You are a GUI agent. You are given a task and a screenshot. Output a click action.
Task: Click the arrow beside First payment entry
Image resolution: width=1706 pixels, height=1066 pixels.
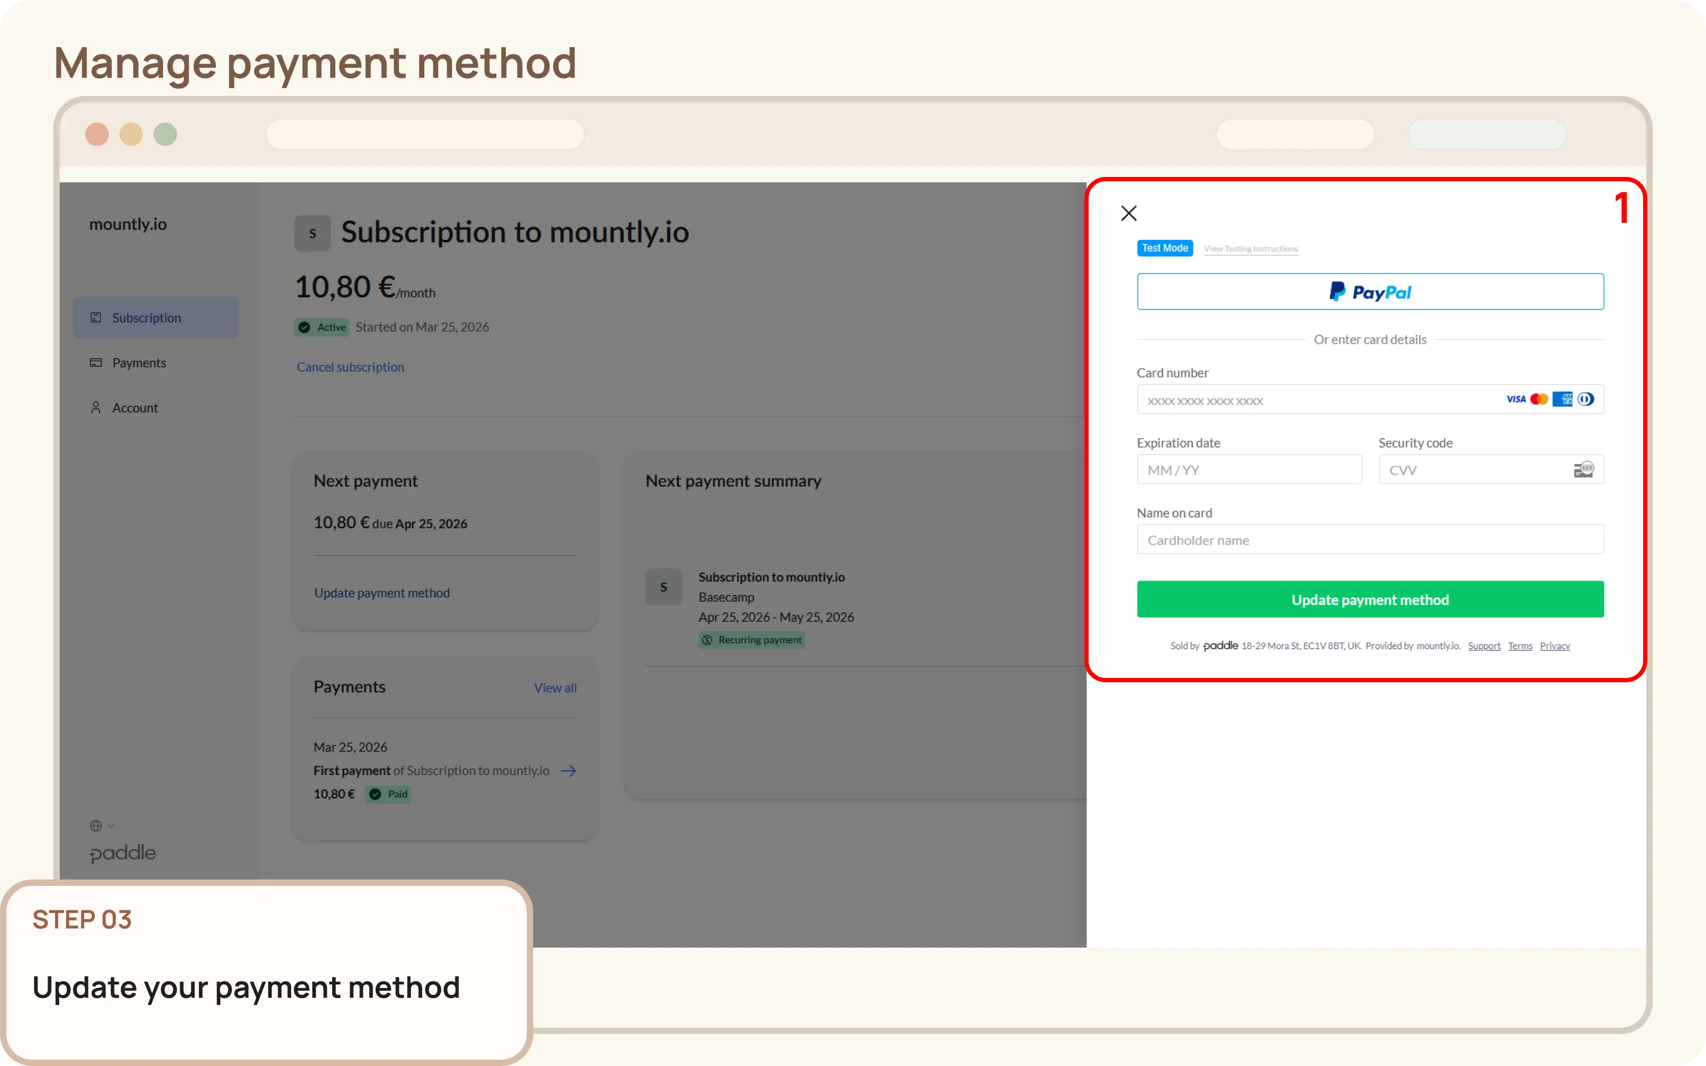(568, 771)
